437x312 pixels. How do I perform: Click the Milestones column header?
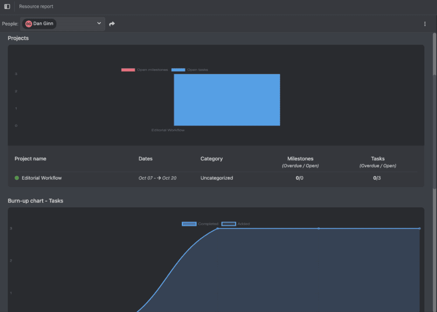[300, 159]
